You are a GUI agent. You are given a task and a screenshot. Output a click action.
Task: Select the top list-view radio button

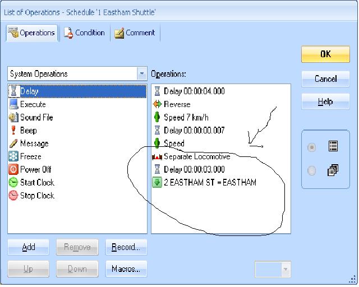312,147
